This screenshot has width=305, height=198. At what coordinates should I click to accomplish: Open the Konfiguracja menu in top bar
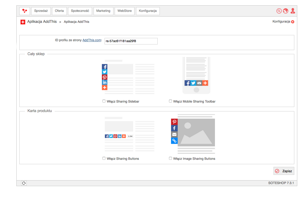coord(148,11)
